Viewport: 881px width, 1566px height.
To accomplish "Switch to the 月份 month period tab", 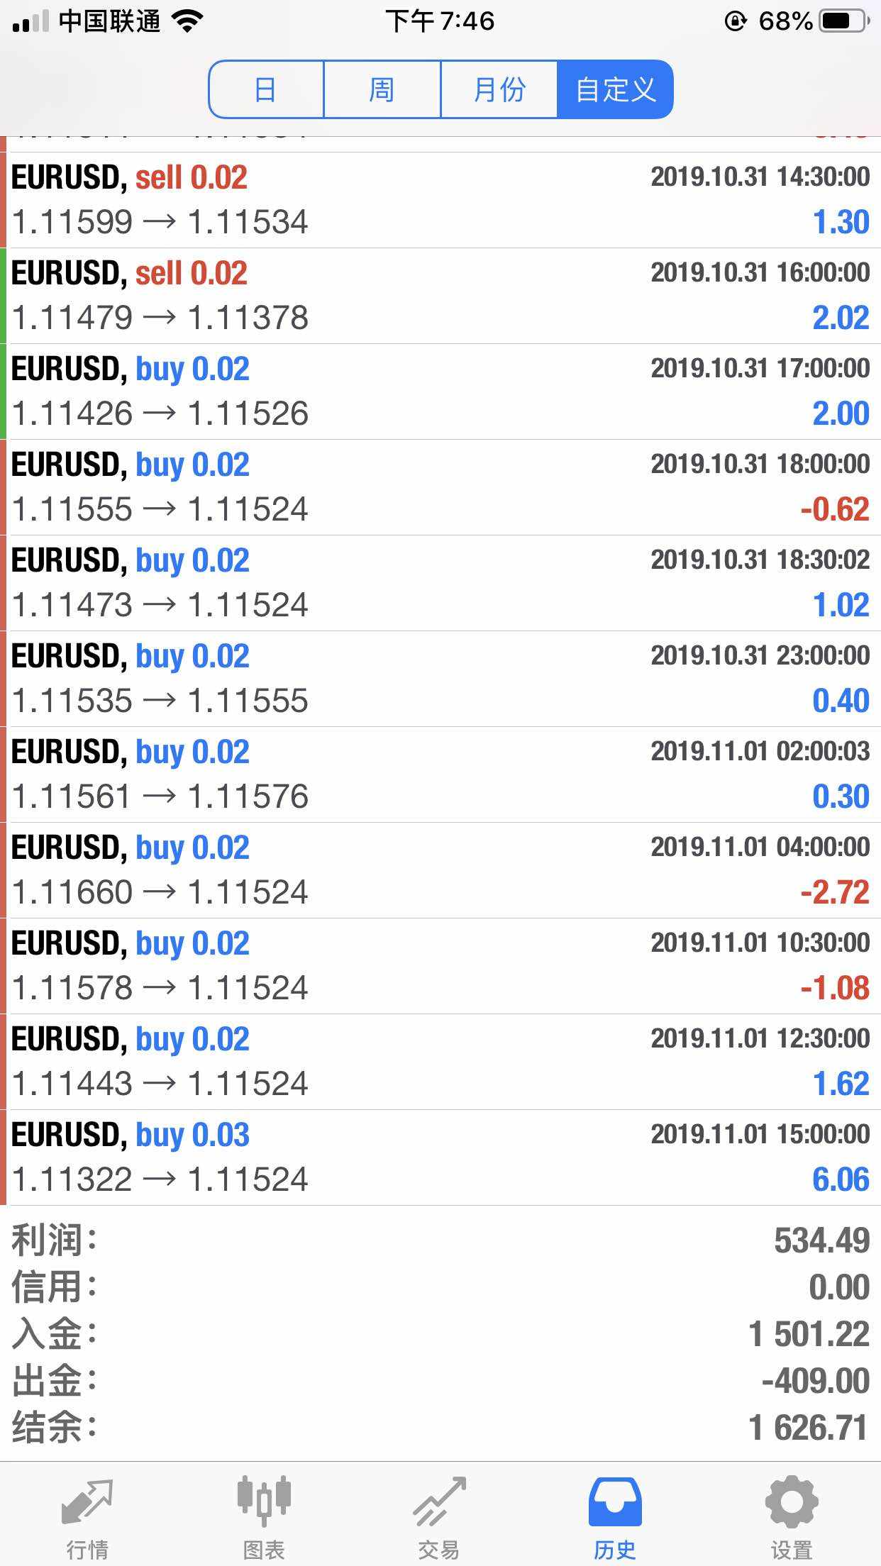I will [499, 90].
